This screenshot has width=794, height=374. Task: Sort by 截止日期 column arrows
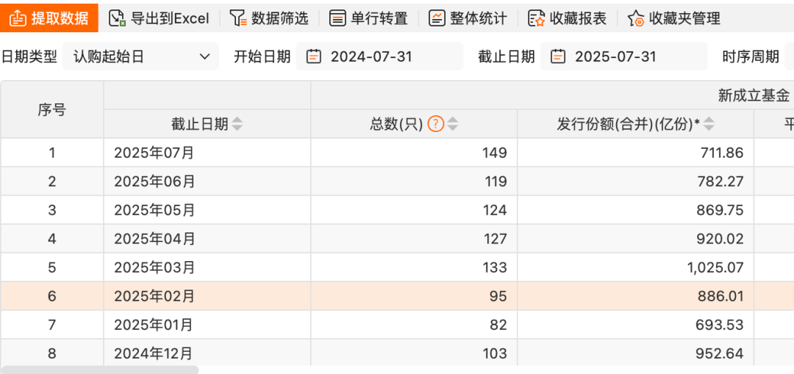[237, 124]
